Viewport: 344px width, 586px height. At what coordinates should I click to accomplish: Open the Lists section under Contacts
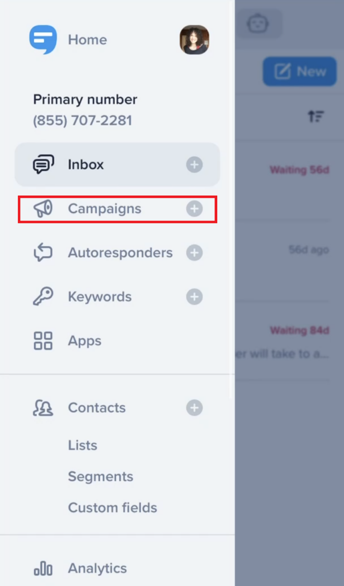tap(82, 445)
